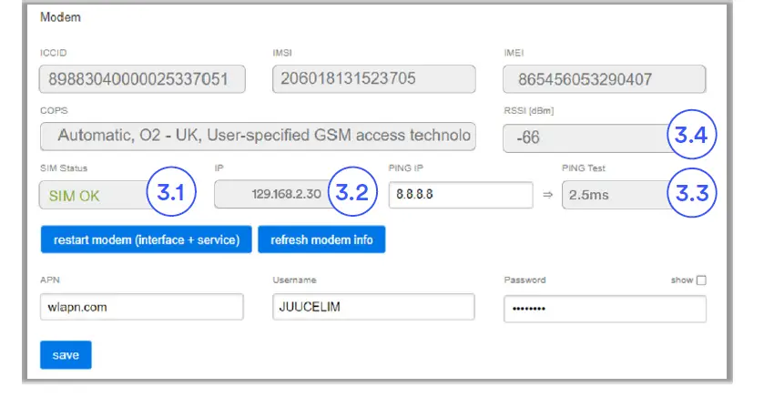
Task: Focus the PING IP input field
Action: click(x=460, y=196)
